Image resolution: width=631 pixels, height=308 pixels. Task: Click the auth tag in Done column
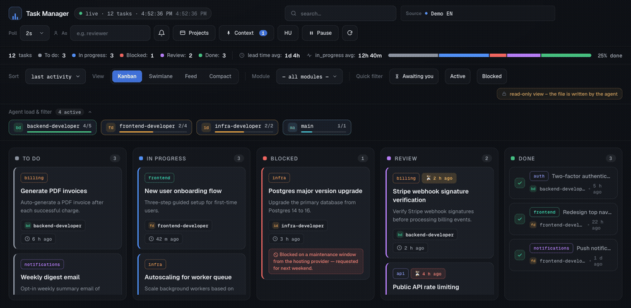[x=539, y=176]
